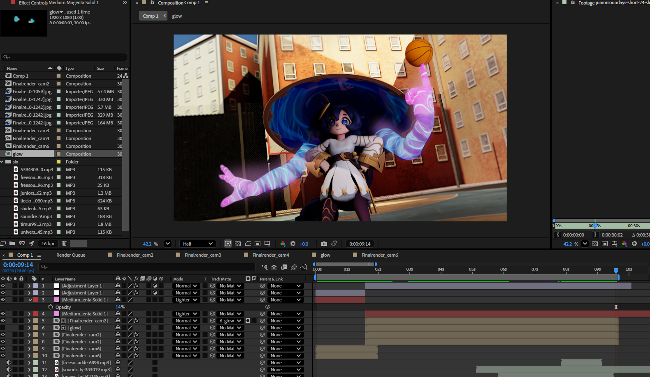This screenshot has width=650, height=377.
Task: Click parent pick whip of layer 4
Action: click(262, 314)
